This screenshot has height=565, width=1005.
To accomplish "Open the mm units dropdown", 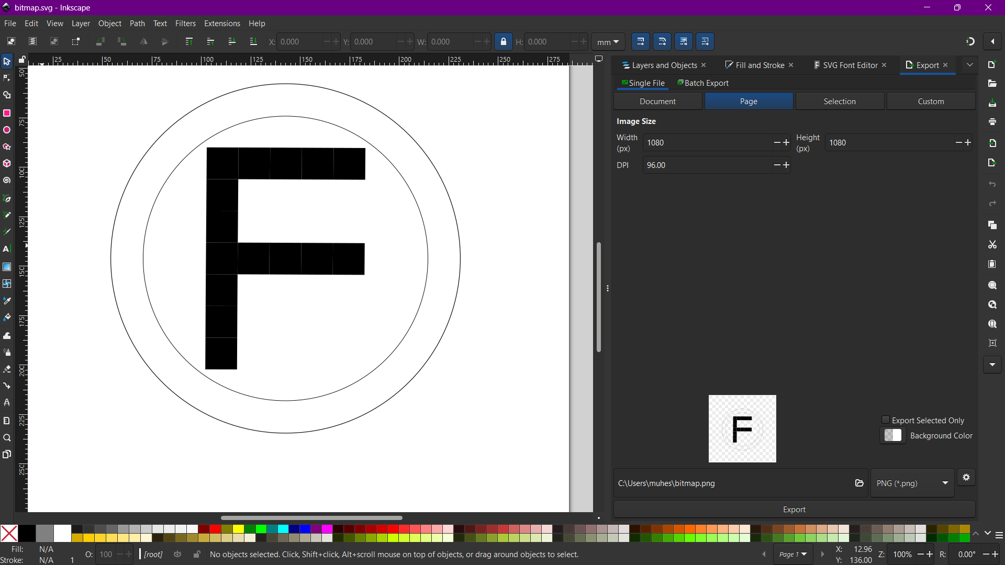I will click(x=608, y=42).
